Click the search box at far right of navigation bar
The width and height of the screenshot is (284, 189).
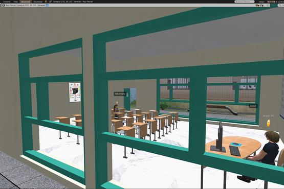(x=281, y=6)
